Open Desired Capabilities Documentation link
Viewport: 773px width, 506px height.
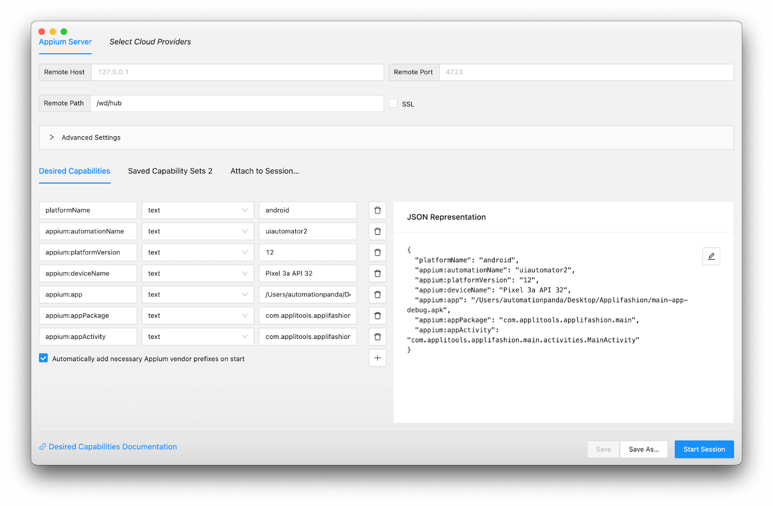pos(113,447)
